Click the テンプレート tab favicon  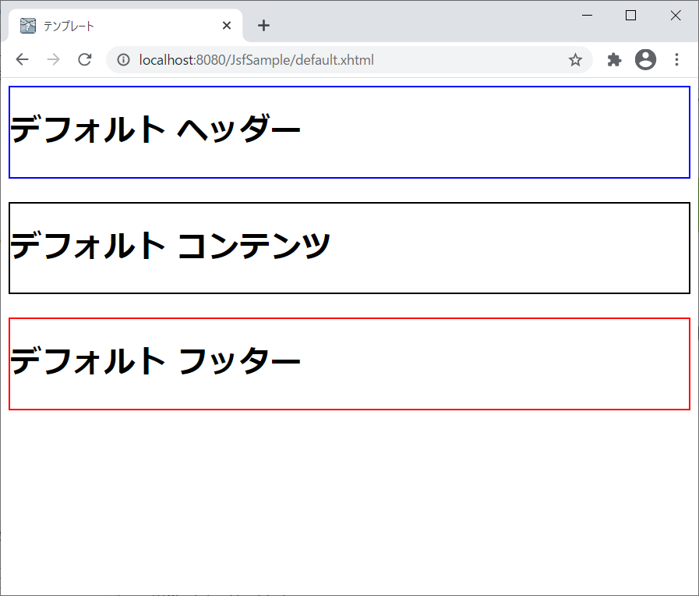click(28, 25)
